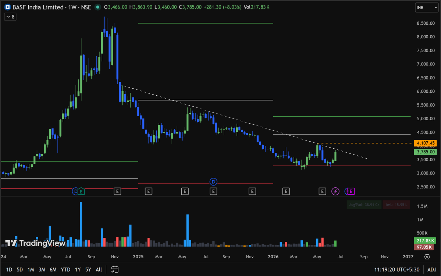Select the 1M time range

pos(31,269)
